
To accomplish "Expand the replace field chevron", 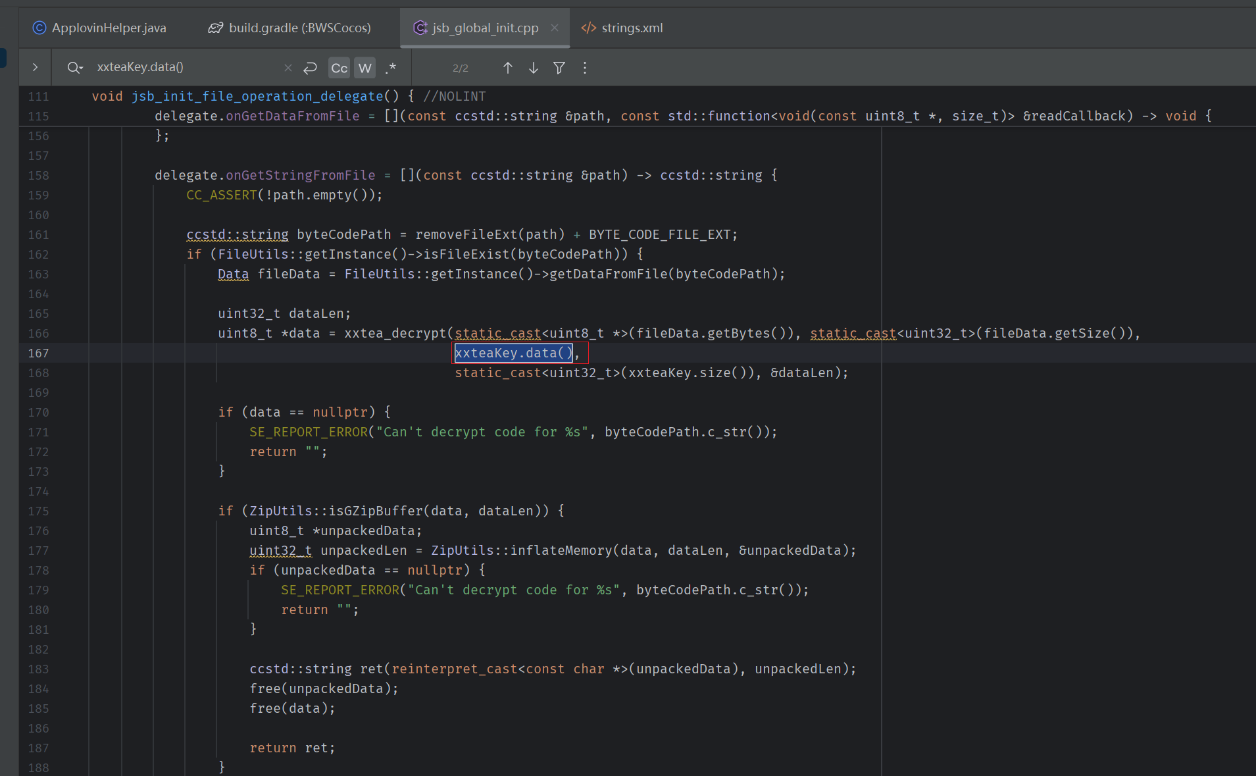I will point(35,67).
